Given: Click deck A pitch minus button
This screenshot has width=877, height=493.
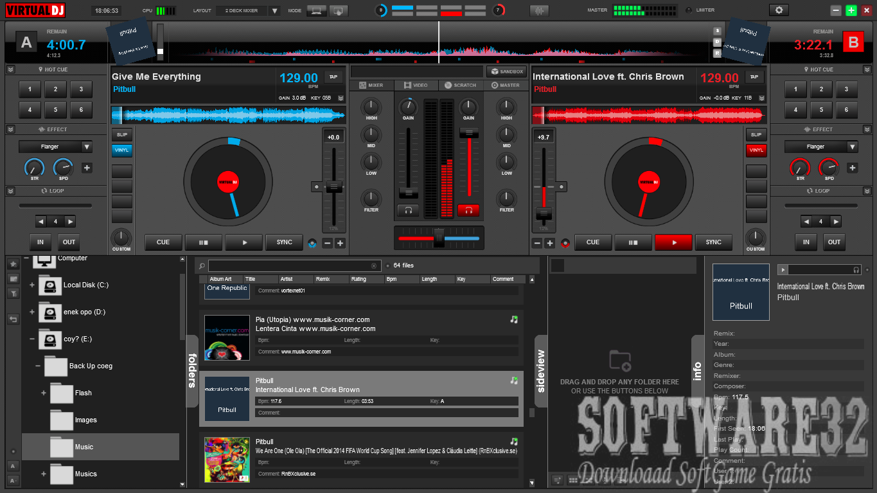Looking at the screenshot, I should pyautogui.click(x=327, y=243).
